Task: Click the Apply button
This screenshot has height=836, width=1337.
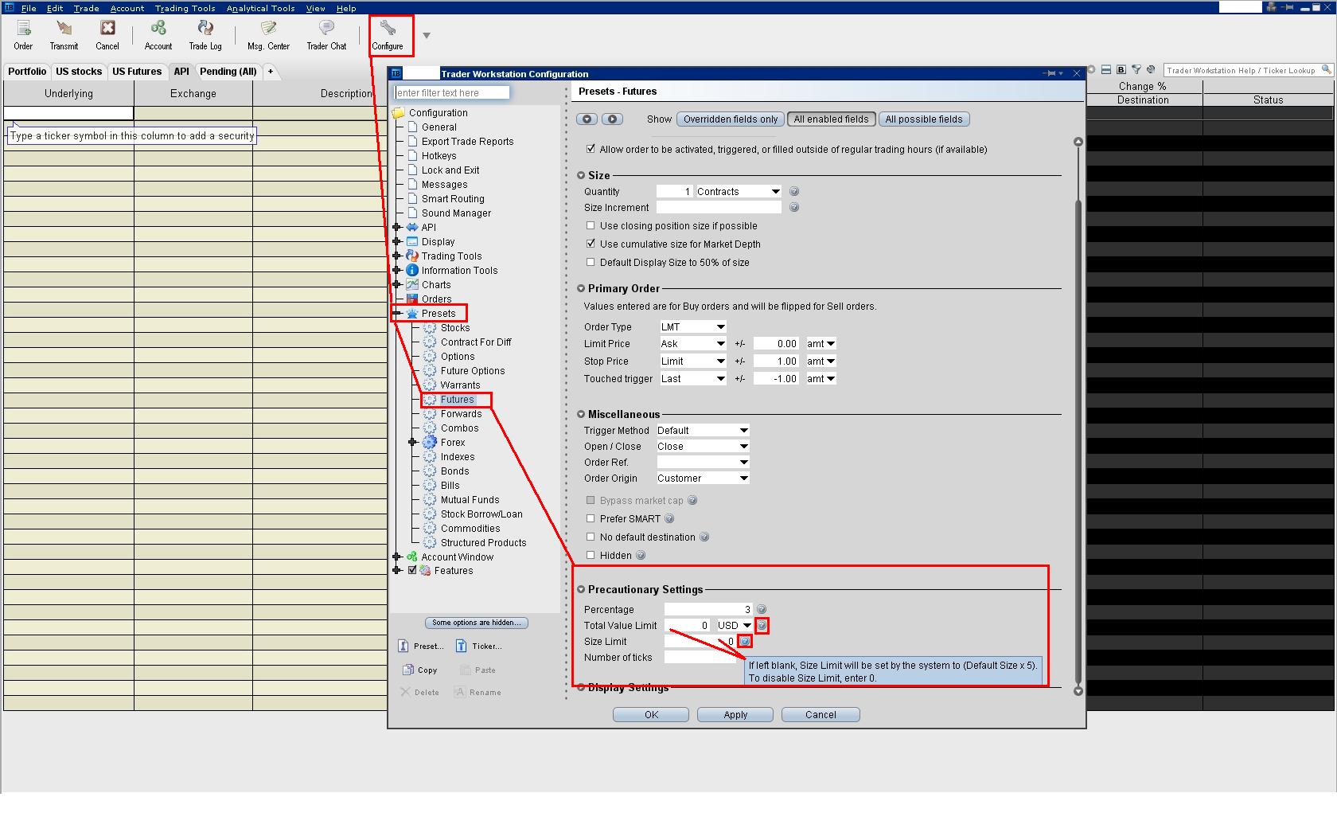Action: 735,715
